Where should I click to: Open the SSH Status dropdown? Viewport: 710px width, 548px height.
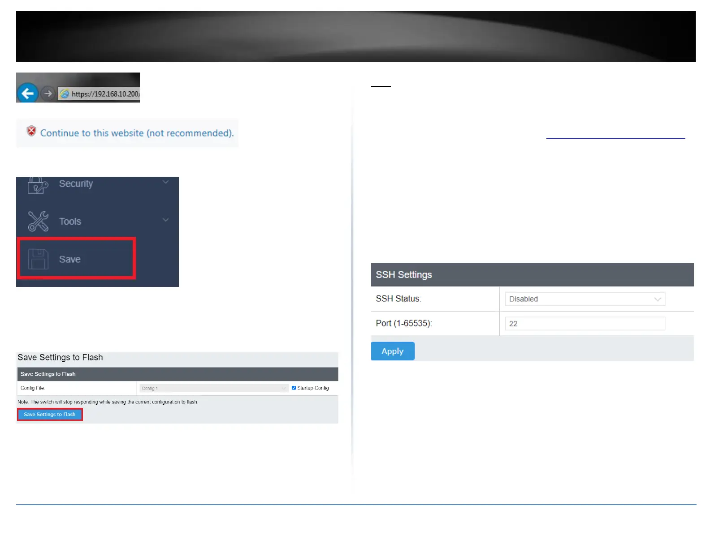[x=584, y=299]
